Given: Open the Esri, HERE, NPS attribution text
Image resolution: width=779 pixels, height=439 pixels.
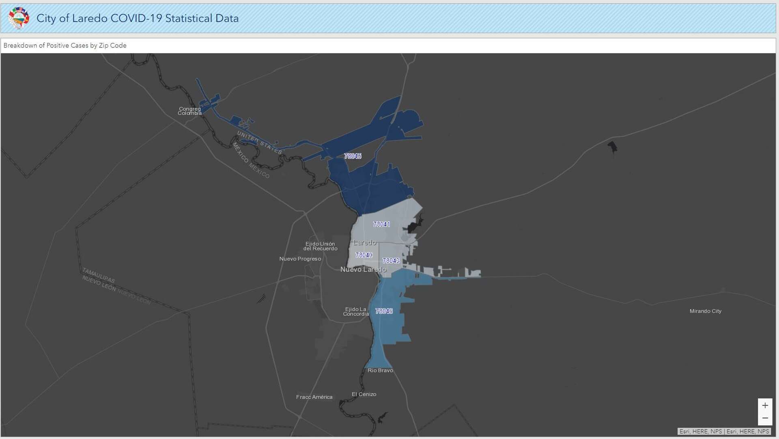Looking at the screenshot, I should coord(724,431).
